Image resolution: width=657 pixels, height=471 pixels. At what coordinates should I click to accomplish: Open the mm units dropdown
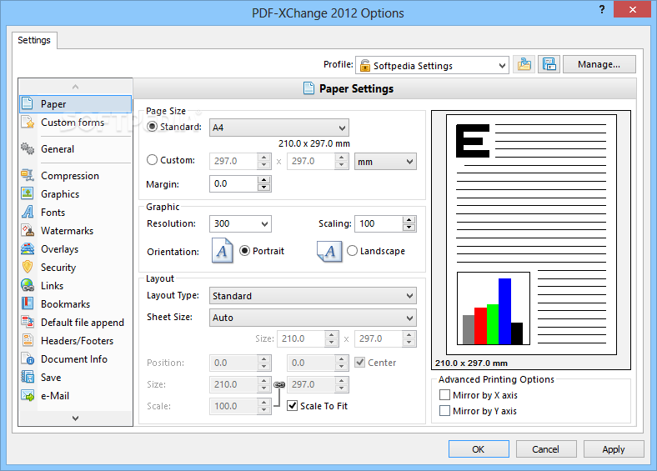385,162
